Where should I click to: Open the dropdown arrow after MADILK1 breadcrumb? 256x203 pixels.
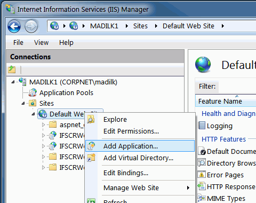pos(127,26)
